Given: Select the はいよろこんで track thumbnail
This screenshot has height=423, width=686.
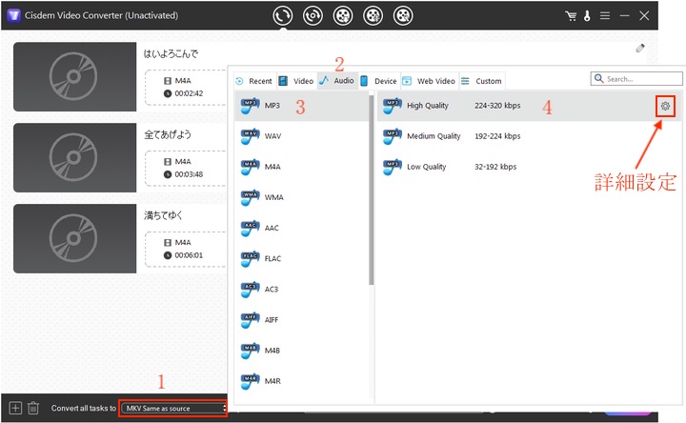Looking at the screenshot, I should pyautogui.click(x=75, y=76).
